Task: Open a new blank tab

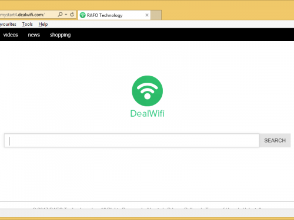Action: [x=156, y=15]
